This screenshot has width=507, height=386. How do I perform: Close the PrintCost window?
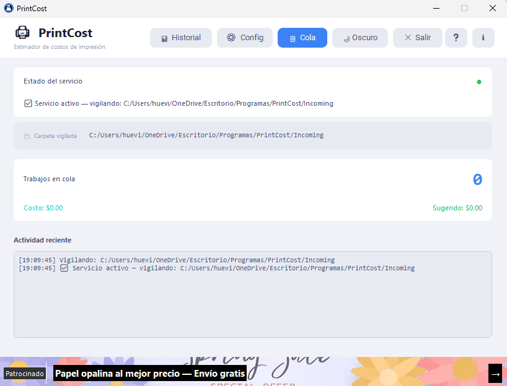point(493,8)
